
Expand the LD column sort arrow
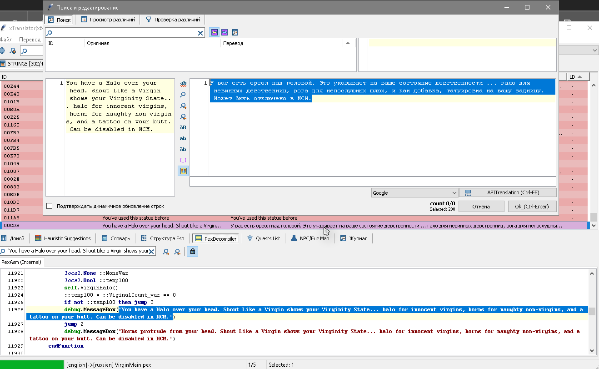tap(580, 77)
